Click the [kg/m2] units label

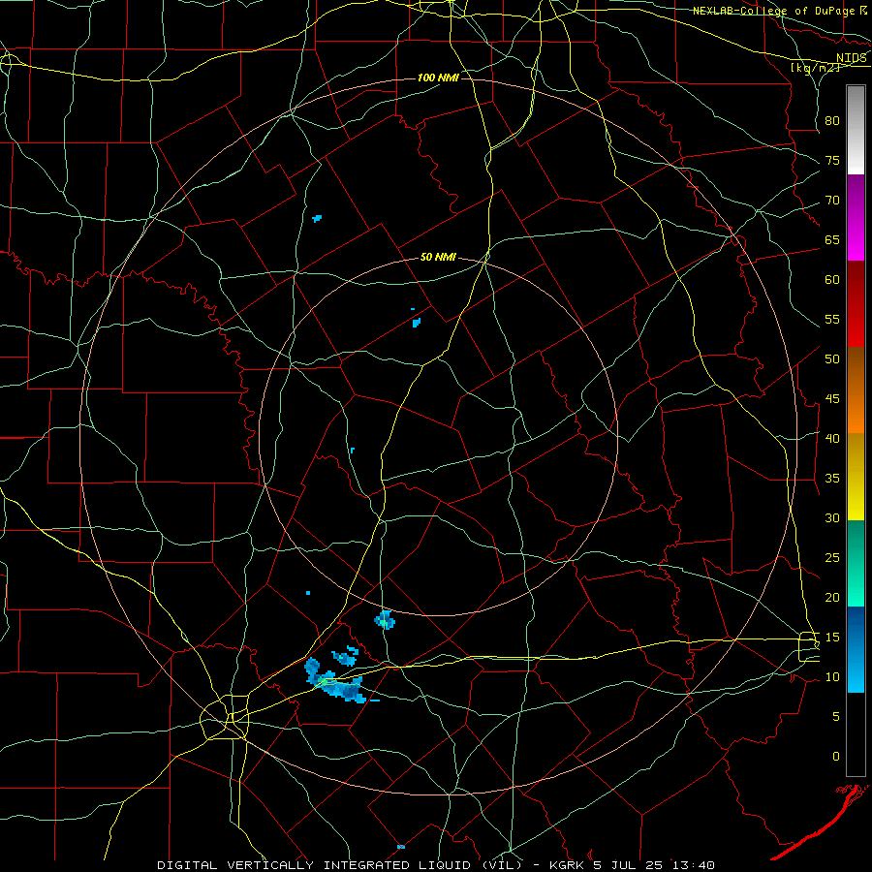click(815, 68)
